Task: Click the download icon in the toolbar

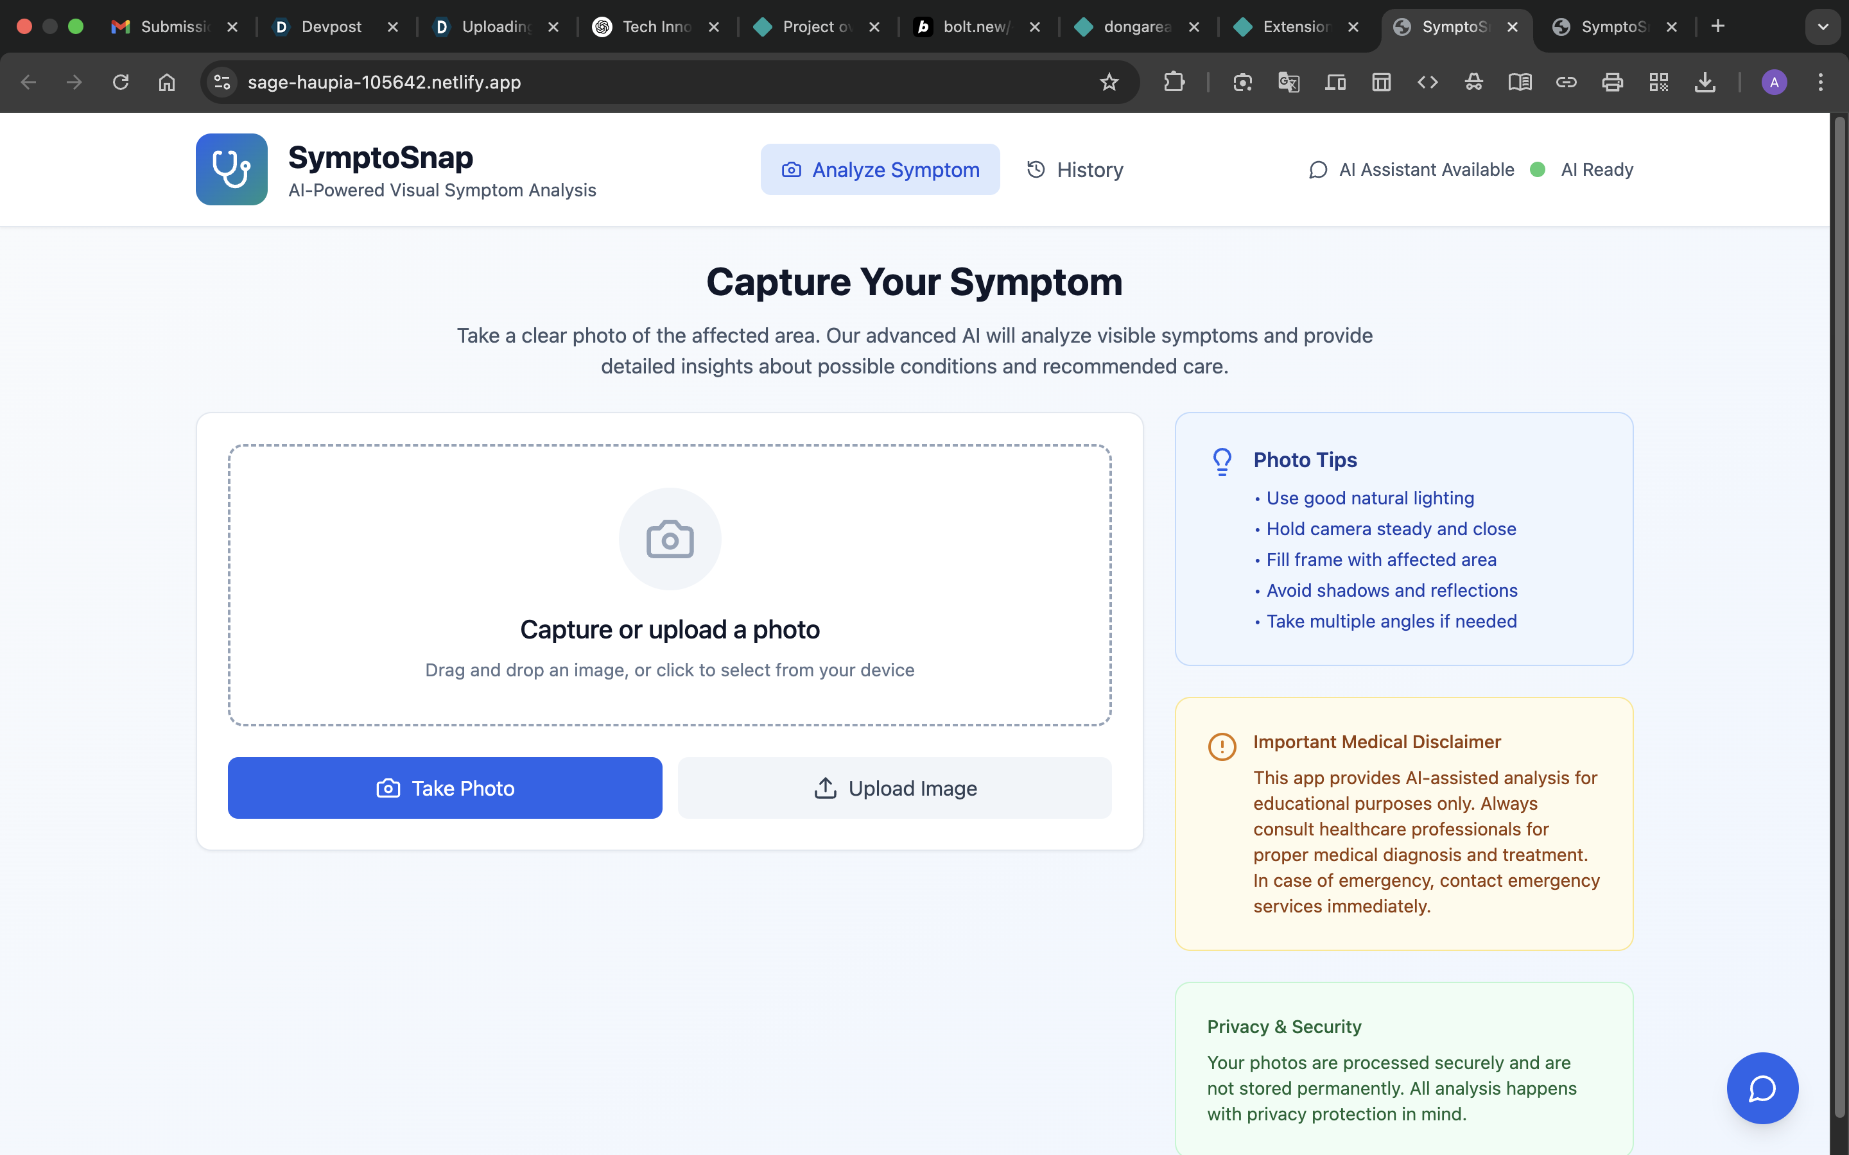Action: [1705, 83]
